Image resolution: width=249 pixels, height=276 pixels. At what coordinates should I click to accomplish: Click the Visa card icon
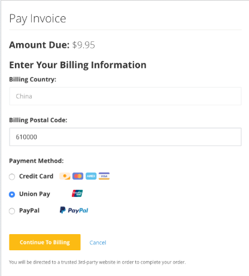click(104, 176)
